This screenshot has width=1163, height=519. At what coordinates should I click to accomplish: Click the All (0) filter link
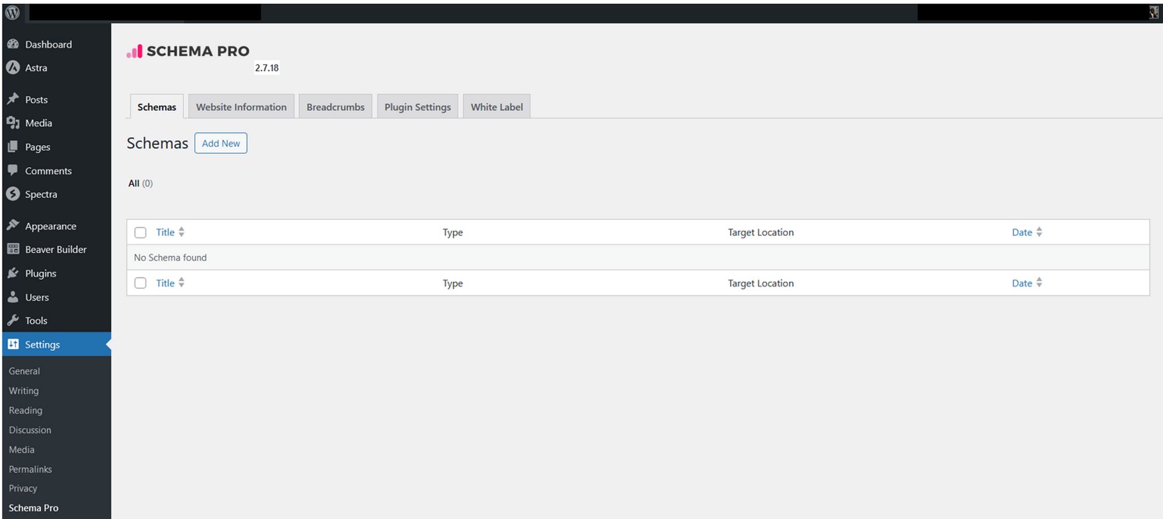[141, 183]
